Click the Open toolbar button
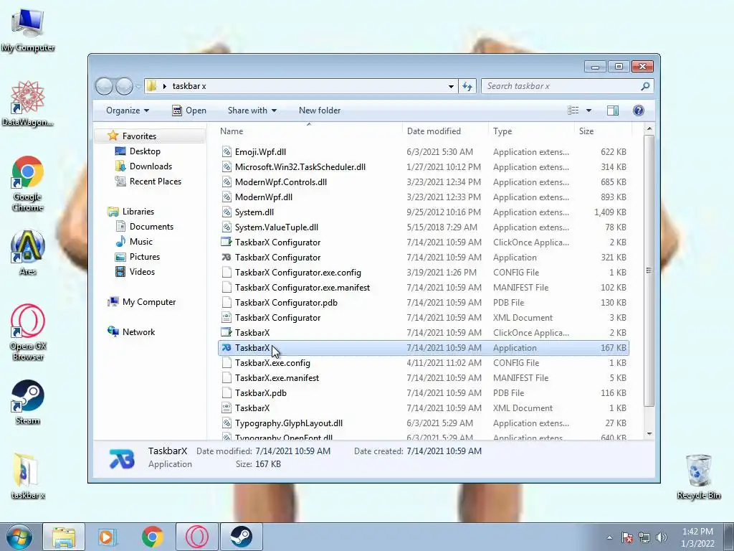The width and height of the screenshot is (734, 551). [x=189, y=110]
